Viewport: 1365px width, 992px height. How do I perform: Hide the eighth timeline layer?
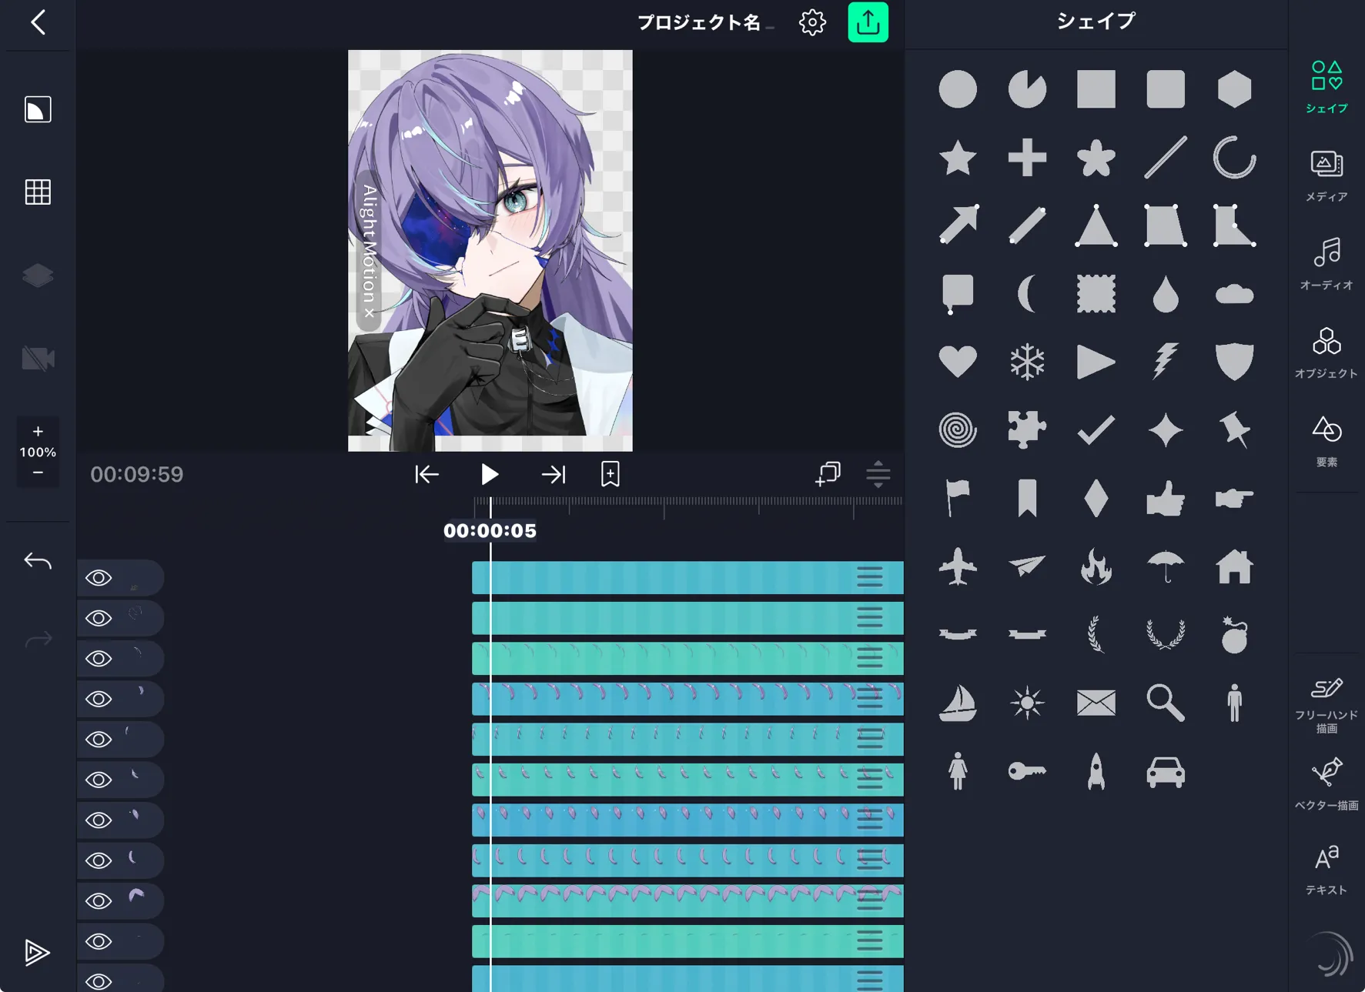click(99, 860)
